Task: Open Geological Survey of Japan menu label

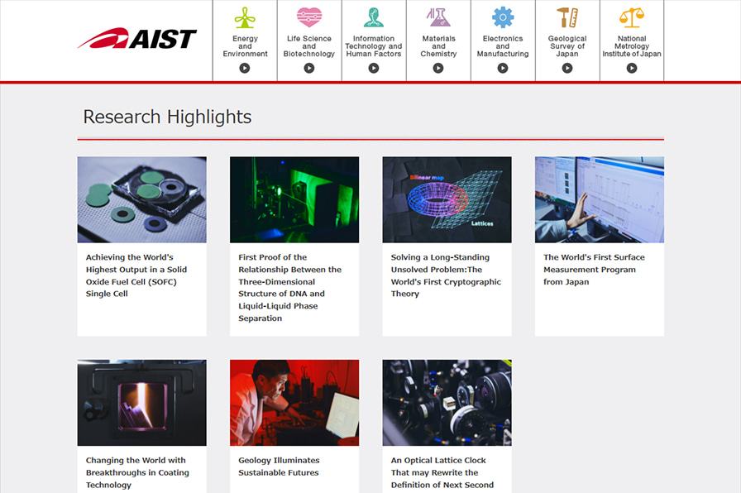Action: click(567, 46)
